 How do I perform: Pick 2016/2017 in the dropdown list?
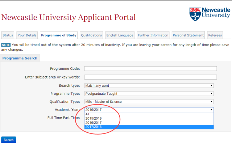coord(149,123)
